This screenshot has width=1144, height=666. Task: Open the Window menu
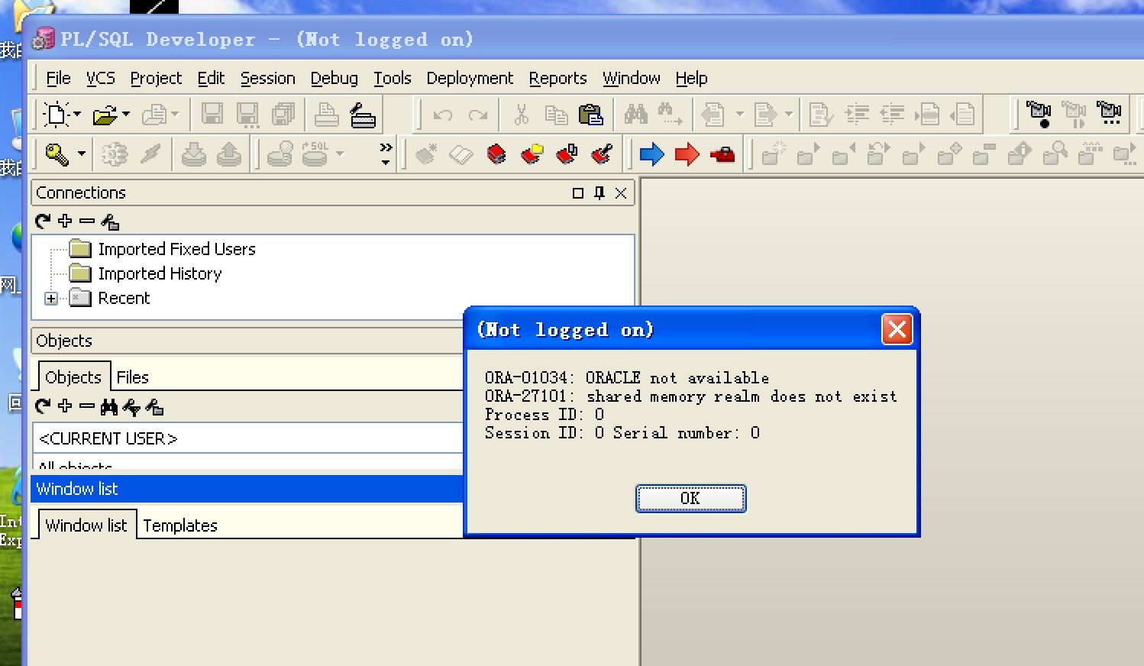631,78
